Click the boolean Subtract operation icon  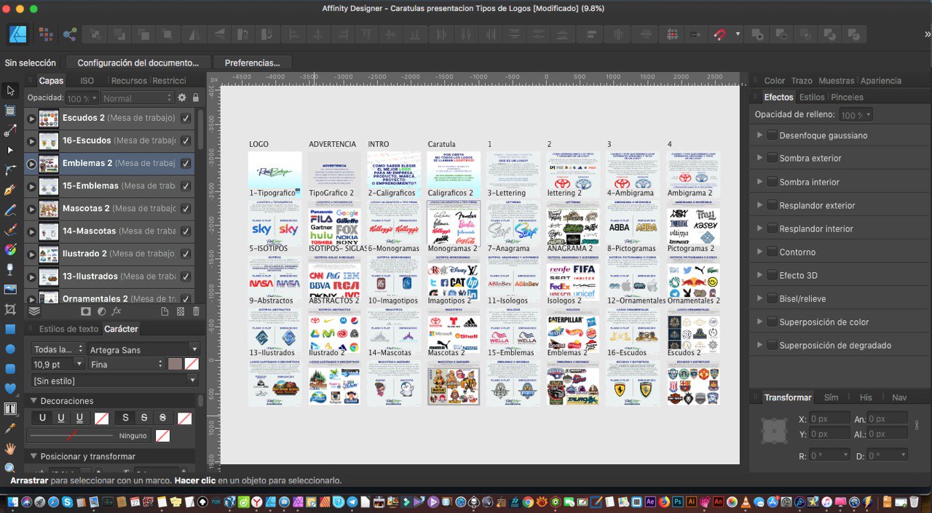click(x=782, y=34)
